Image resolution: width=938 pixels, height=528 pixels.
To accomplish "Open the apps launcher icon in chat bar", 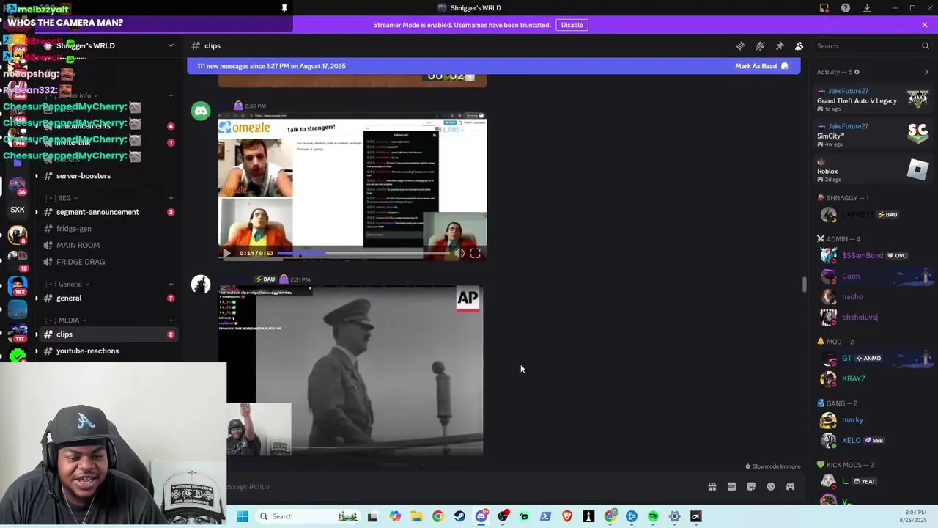I will pyautogui.click(x=790, y=486).
